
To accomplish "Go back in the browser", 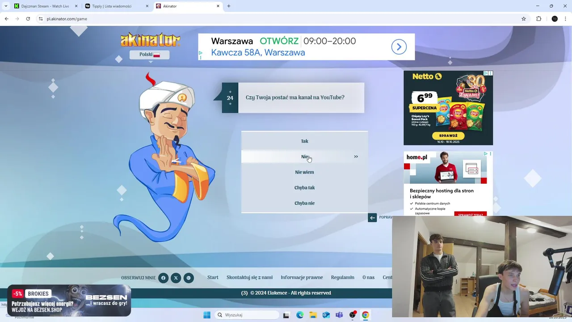I will (6, 19).
